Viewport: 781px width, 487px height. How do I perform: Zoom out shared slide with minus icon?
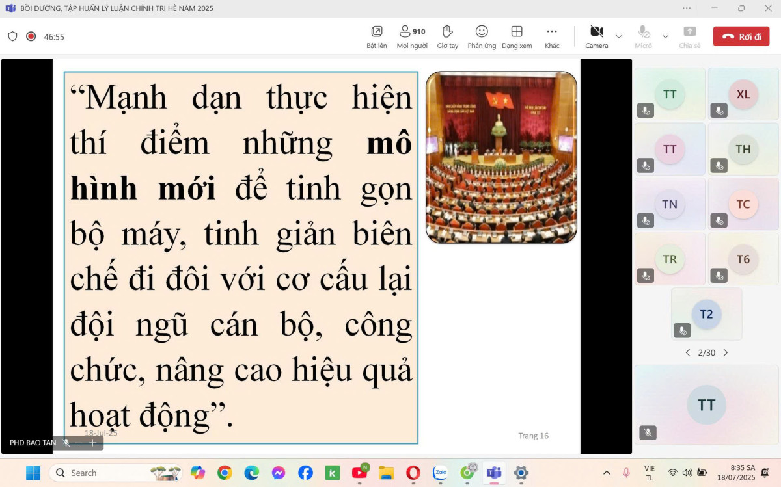click(x=79, y=443)
